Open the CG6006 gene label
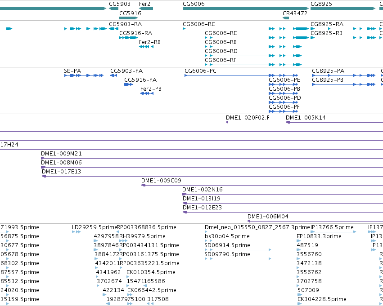The image size is (383, 306). tap(194, 4)
